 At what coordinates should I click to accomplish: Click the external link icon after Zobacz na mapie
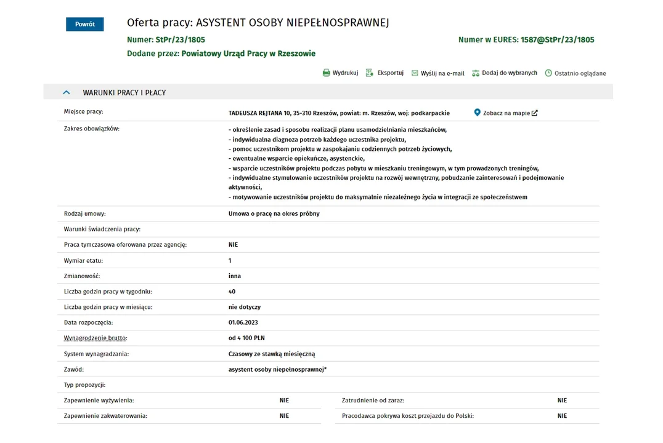coord(535,113)
